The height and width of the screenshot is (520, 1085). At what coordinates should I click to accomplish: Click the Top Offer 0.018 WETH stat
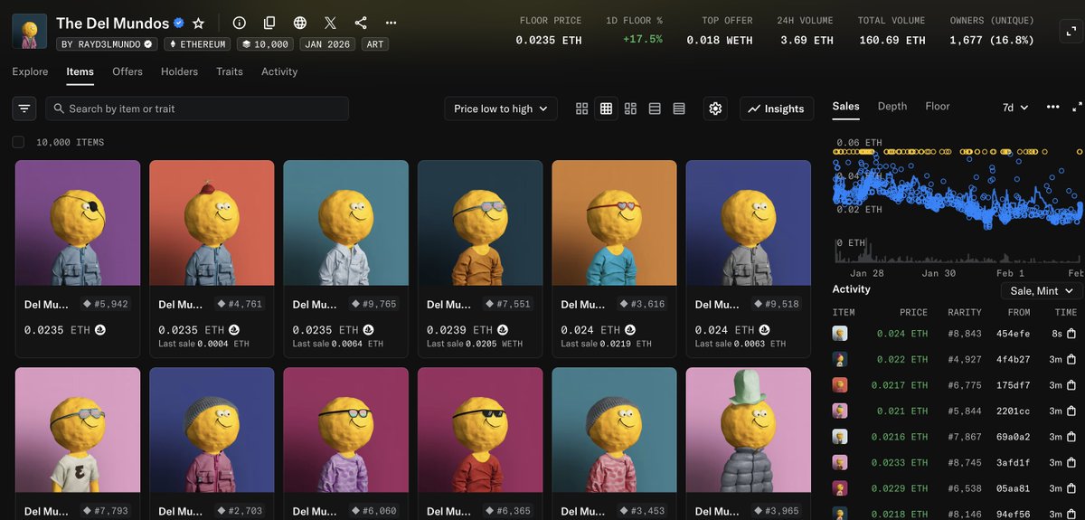tap(721, 31)
